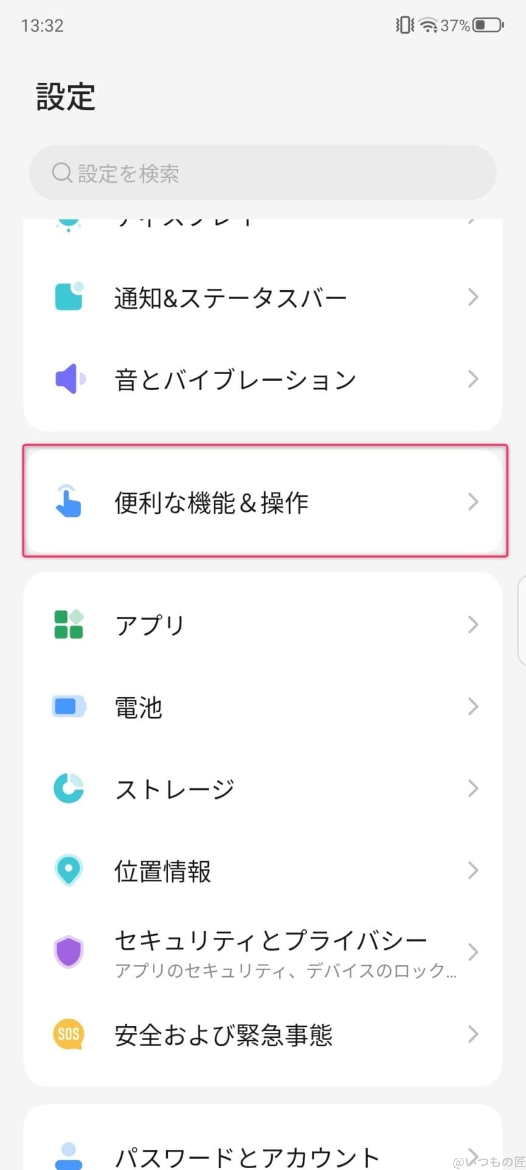This screenshot has width=526, height=1170.
Task: Tap the green Apps grid icon
Action: coord(69,625)
